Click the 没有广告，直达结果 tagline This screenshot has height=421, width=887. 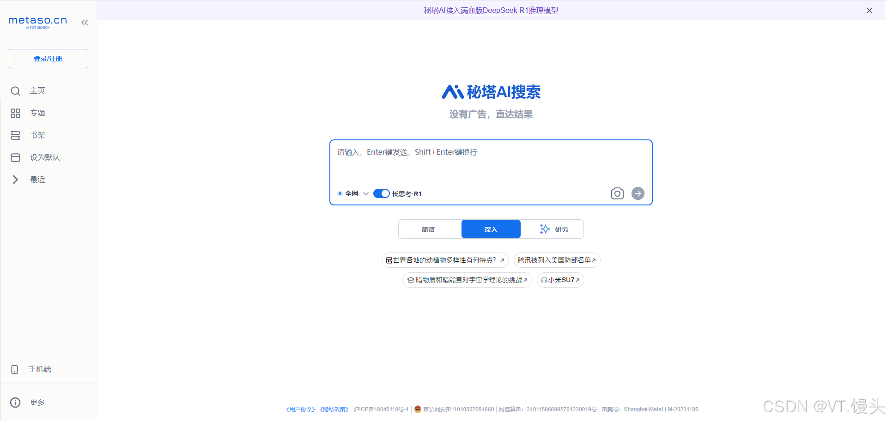point(491,114)
